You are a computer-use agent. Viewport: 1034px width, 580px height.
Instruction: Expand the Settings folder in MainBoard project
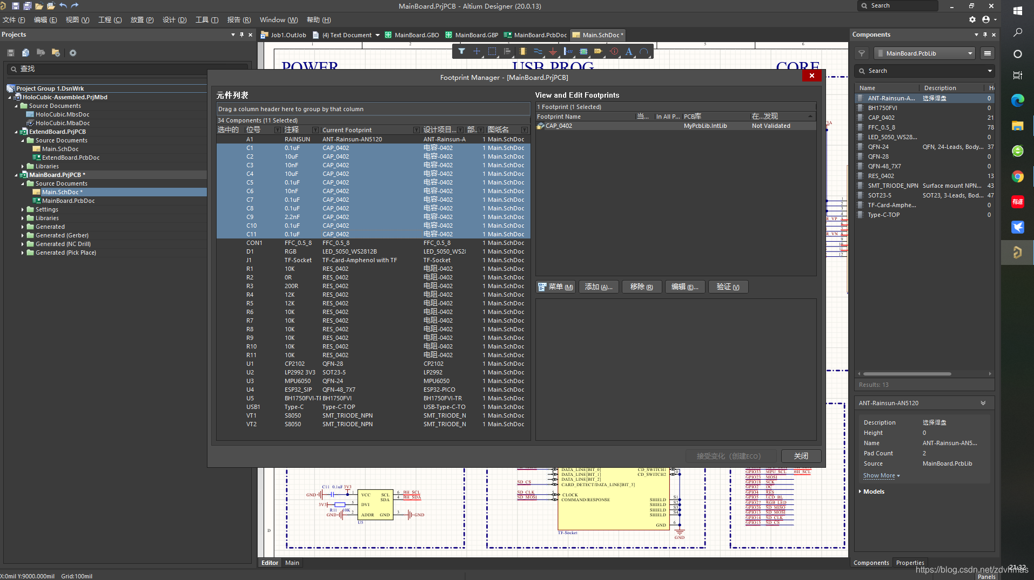point(23,209)
